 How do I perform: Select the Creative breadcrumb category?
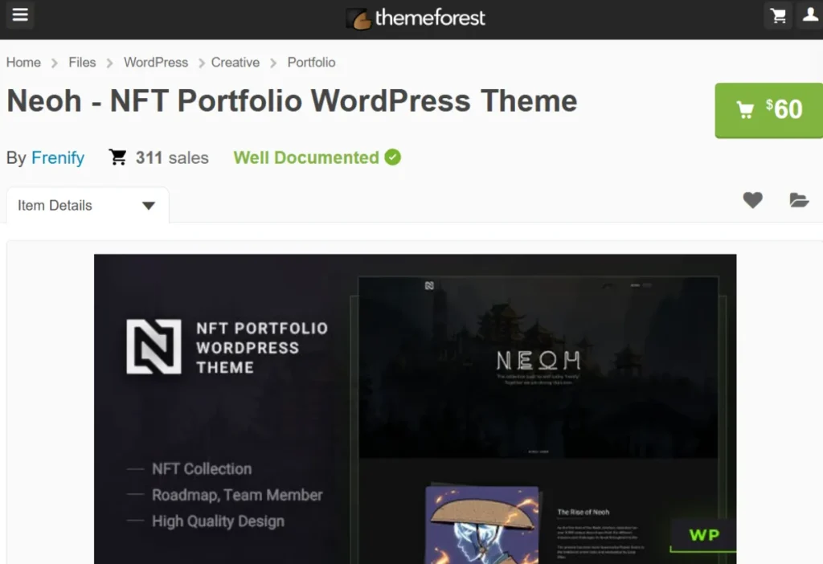[x=235, y=63]
